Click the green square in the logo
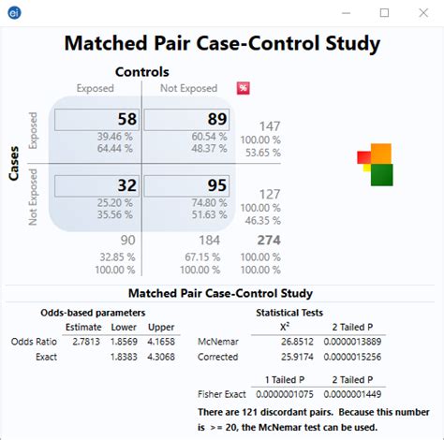 tap(382, 175)
